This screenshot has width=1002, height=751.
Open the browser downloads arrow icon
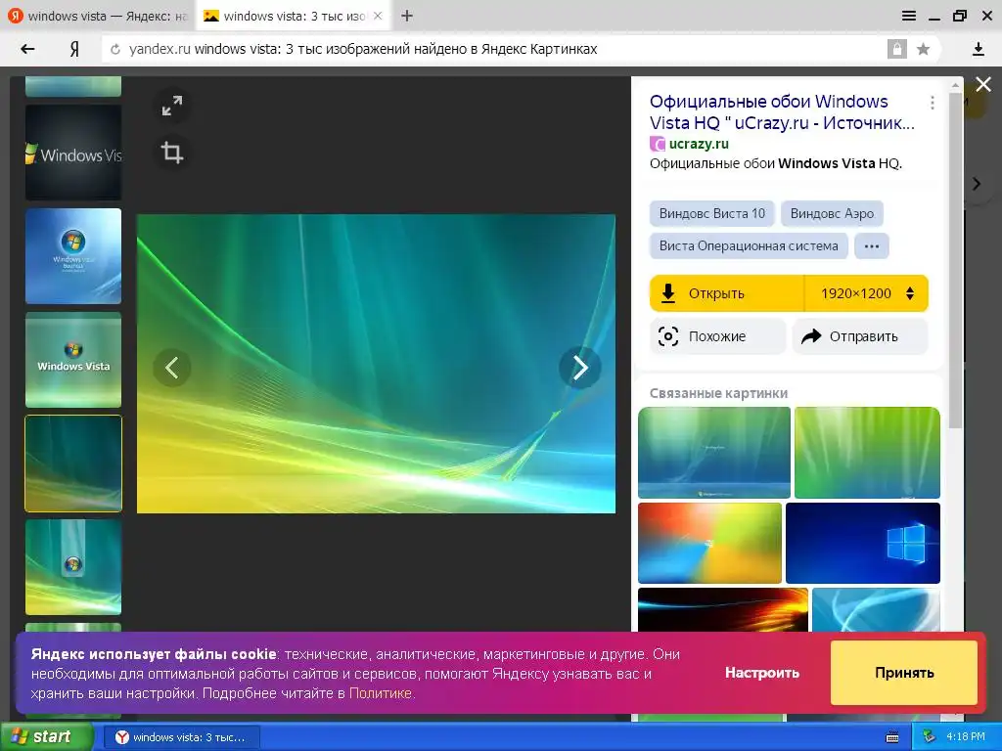click(x=978, y=49)
